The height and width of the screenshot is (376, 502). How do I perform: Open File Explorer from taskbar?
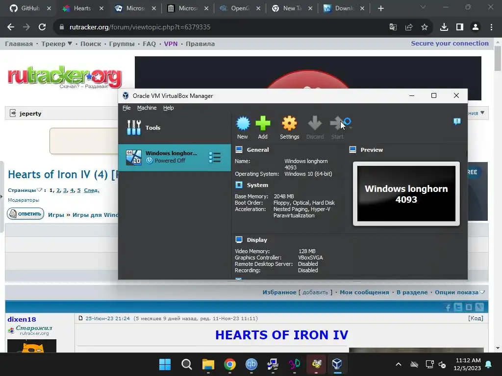coord(208,364)
